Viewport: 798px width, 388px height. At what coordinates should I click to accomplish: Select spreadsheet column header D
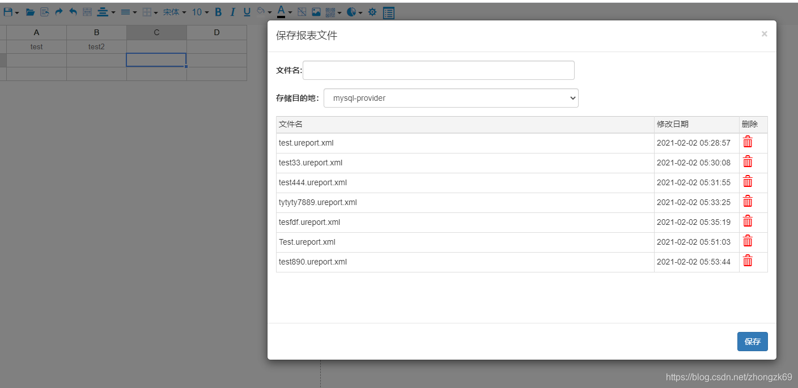(x=217, y=32)
